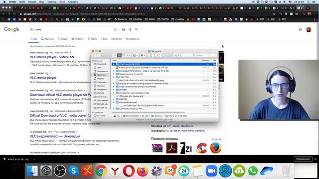Screen dimensions: 319x179
Task: Open the yellow Notes app in Dock
Action: pos(197,171)
